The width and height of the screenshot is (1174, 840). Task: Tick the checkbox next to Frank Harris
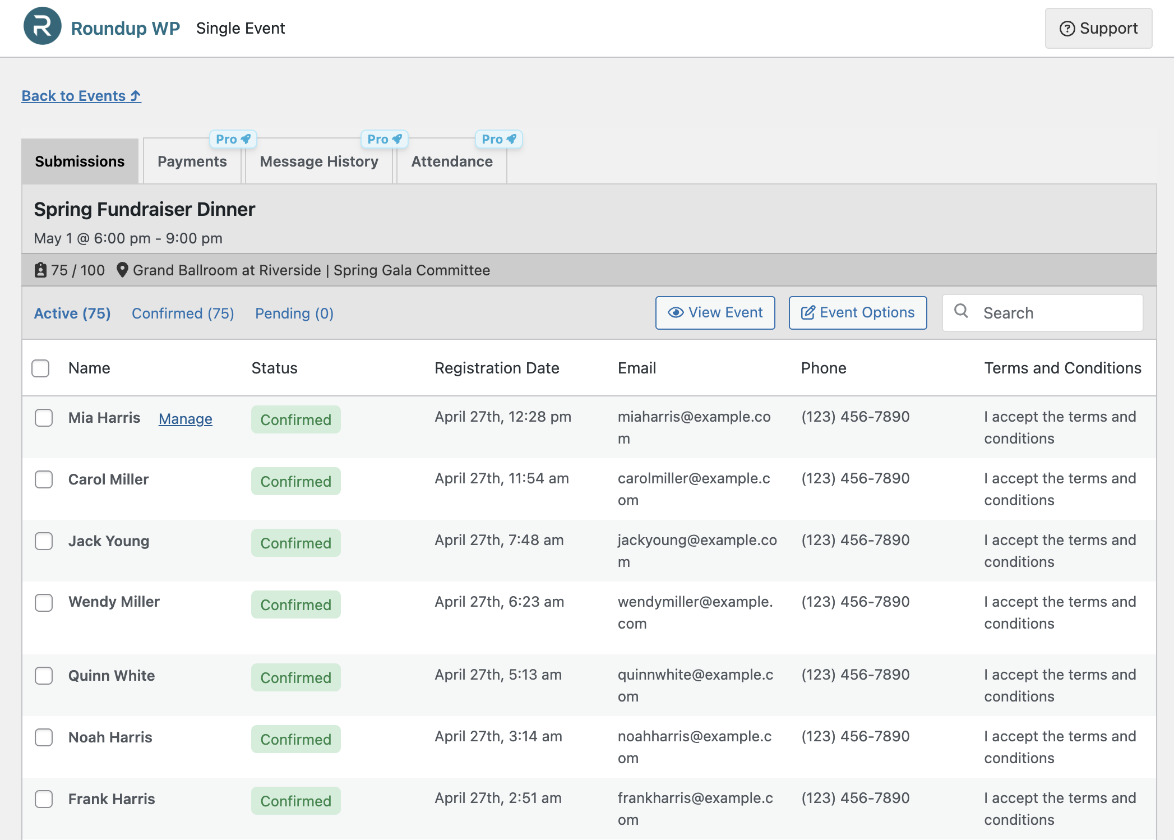(x=44, y=799)
